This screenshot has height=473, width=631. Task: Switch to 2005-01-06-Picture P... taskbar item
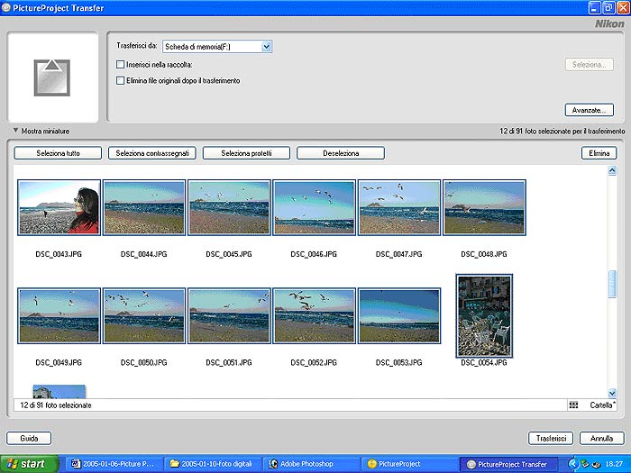114,464
